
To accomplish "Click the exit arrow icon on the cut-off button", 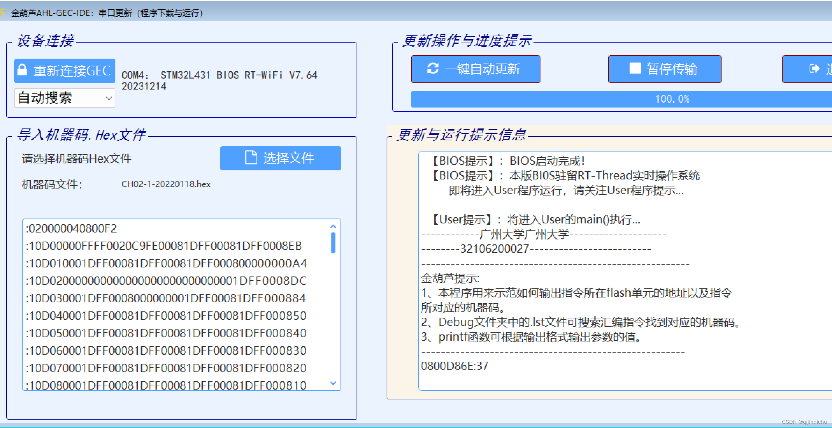I will pos(814,68).
